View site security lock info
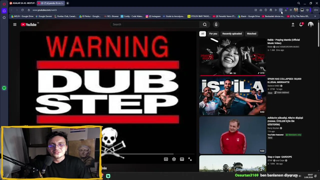Image resolution: width=320 pixels, height=180 pixels. (x=29, y=10)
